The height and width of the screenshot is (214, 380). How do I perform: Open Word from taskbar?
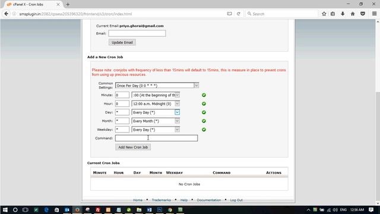pos(149,210)
